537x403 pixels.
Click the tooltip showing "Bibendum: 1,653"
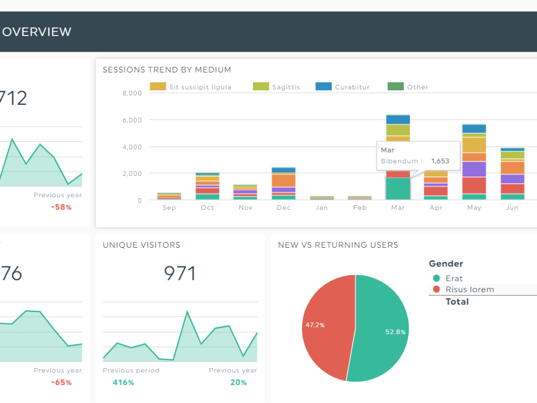coord(418,156)
